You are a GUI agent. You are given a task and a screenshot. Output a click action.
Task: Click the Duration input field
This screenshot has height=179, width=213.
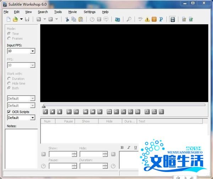(94, 166)
